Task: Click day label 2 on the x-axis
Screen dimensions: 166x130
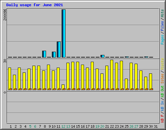Action: coord(16,126)
